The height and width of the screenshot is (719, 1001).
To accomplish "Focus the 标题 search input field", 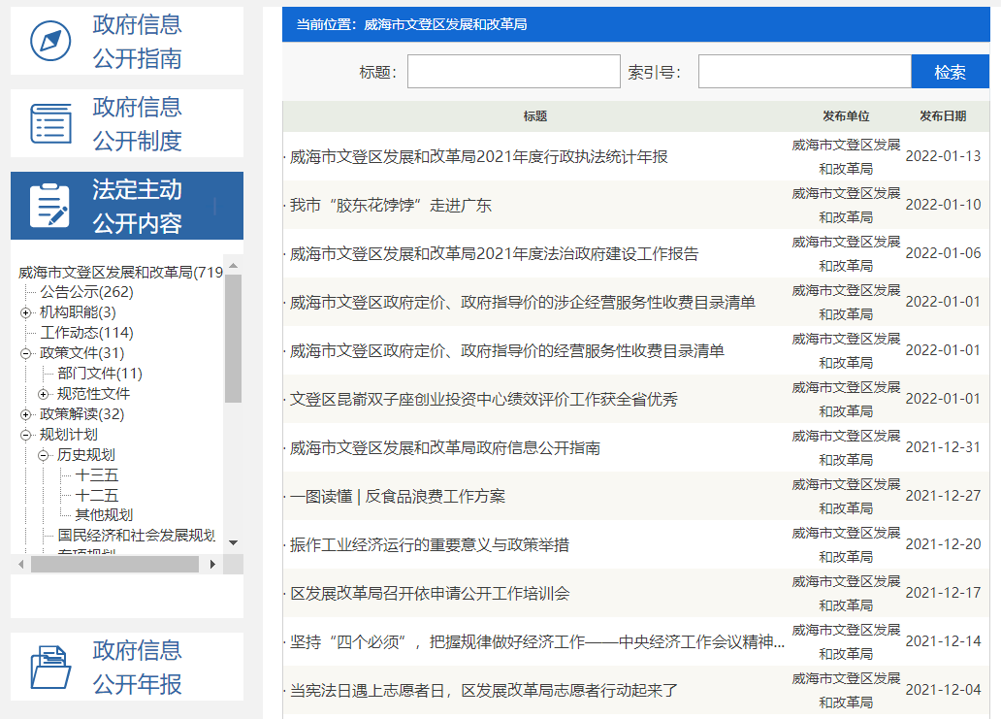I will (513, 72).
